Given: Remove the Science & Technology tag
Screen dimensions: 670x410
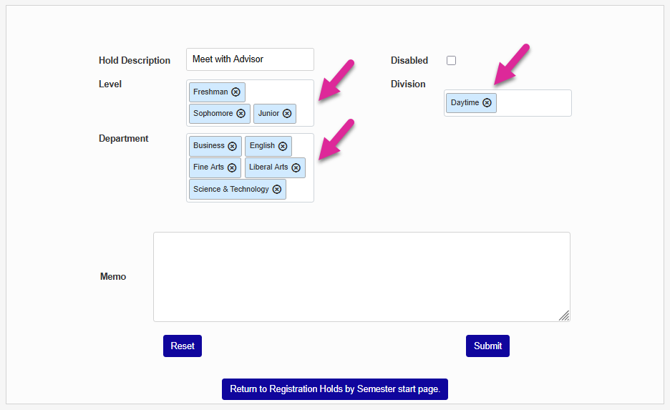Looking at the screenshot, I should pyautogui.click(x=277, y=190).
